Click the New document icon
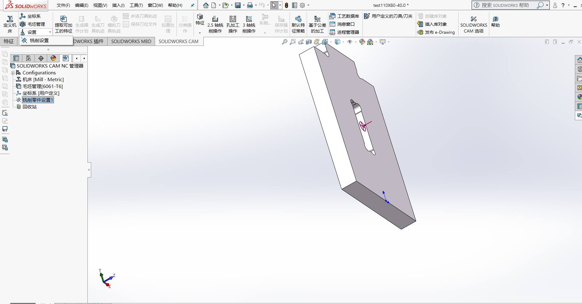This screenshot has height=304, width=582. click(214, 5)
